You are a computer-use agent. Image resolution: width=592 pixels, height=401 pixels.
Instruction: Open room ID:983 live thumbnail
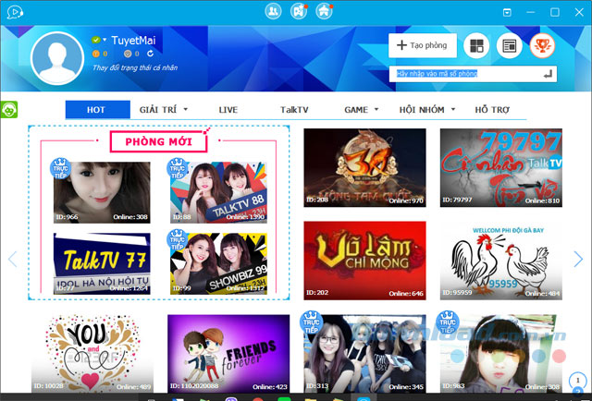501,354
